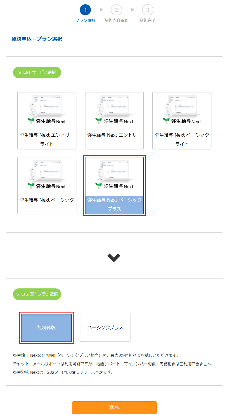Click the プラン選択 step label
The height and width of the screenshot is (420, 229).
(85, 20)
